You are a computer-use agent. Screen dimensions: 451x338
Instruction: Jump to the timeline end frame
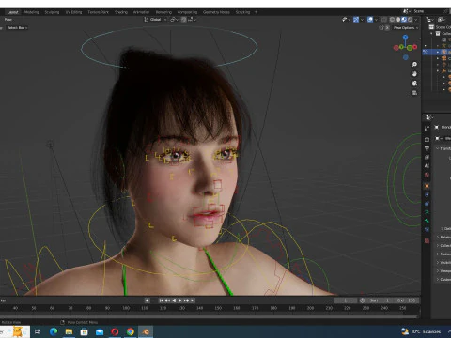193,300
